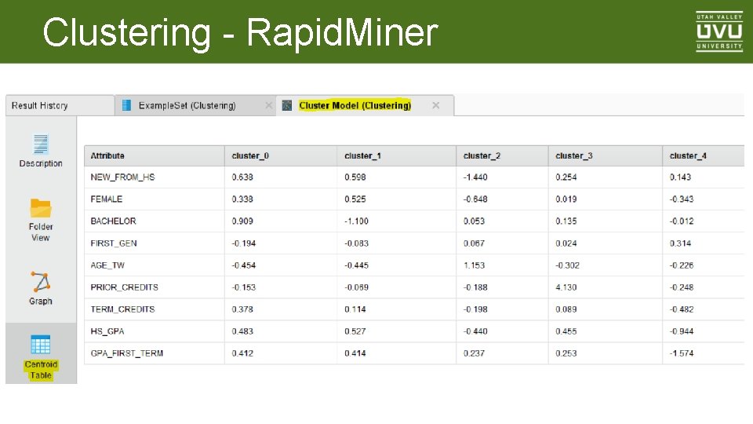
Task: Click cell value 0.909 in BACHELOR row
Action: 242,221
